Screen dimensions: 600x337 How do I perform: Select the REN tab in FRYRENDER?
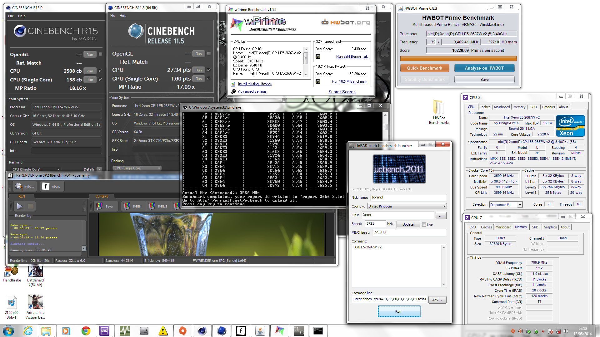(22, 196)
